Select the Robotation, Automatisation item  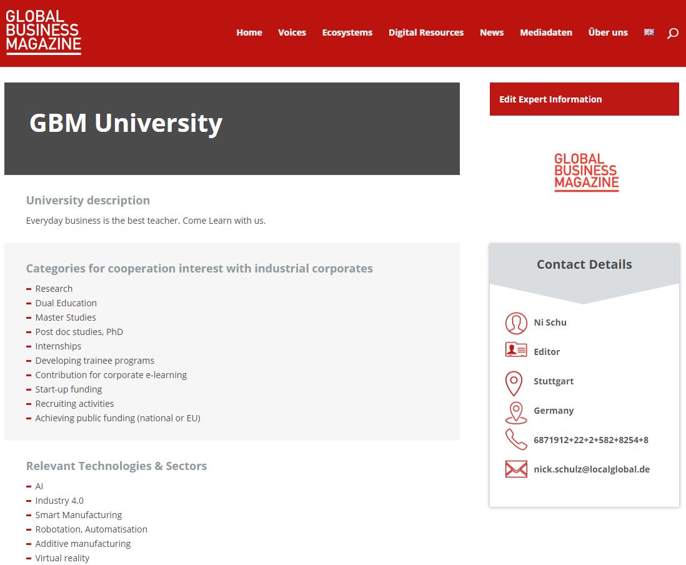coord(91,529)
